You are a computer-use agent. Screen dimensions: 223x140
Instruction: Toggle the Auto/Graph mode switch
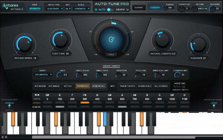tap(110, 10)
